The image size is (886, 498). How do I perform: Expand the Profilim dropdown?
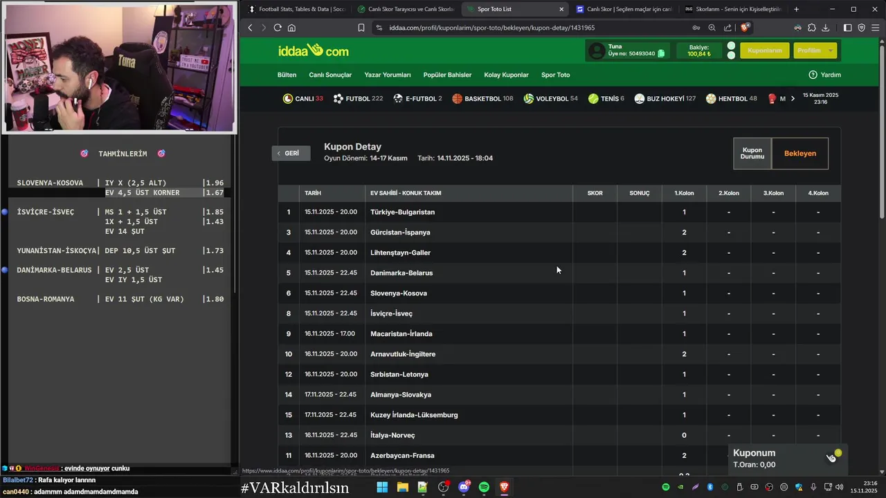(x=815, y=50)
